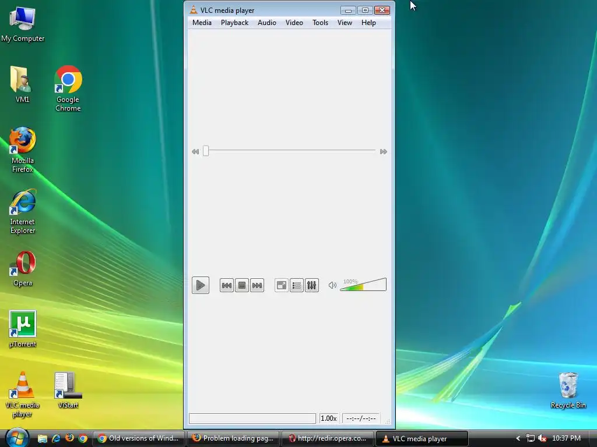Open the Media menu
597x447 pixels.
[x=202, y=23]
